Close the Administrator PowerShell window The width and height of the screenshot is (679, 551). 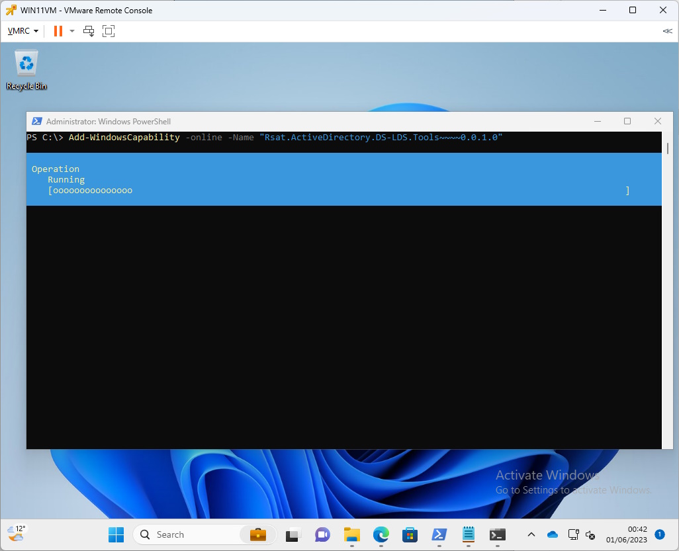(x=657, y=121)
